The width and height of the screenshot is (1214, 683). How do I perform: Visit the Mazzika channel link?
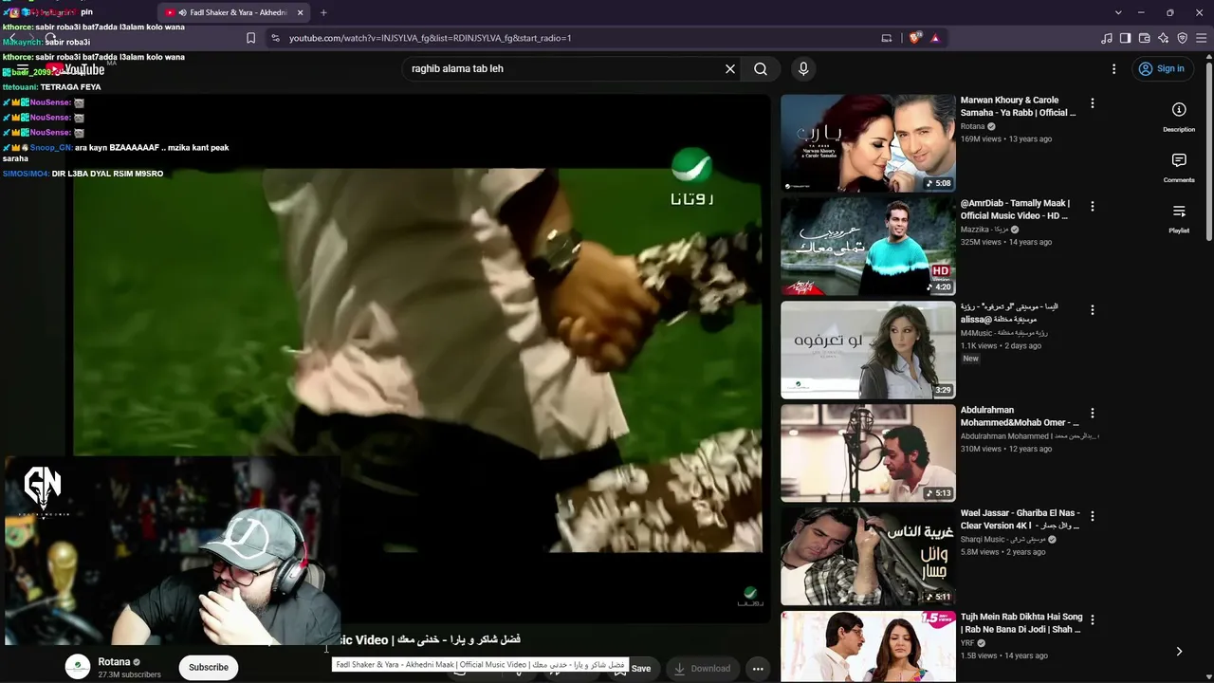click(x=984, y=230)
